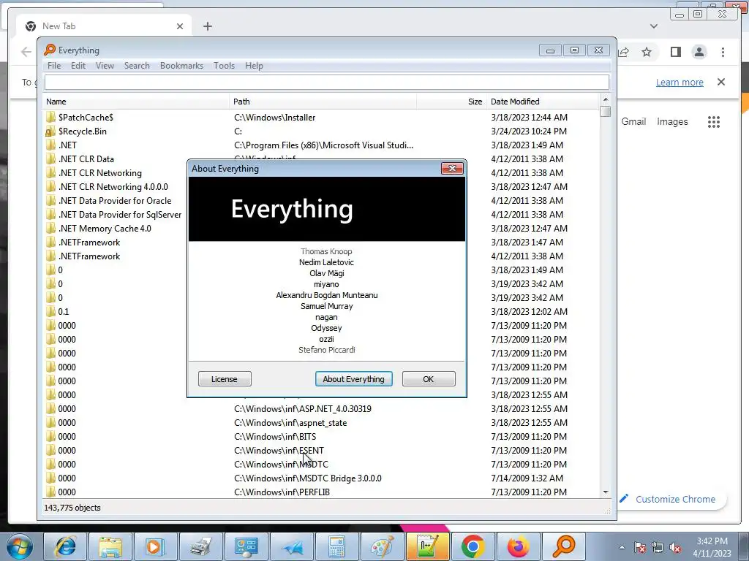Open the Help menu in Everything

[x=254, y=66]
